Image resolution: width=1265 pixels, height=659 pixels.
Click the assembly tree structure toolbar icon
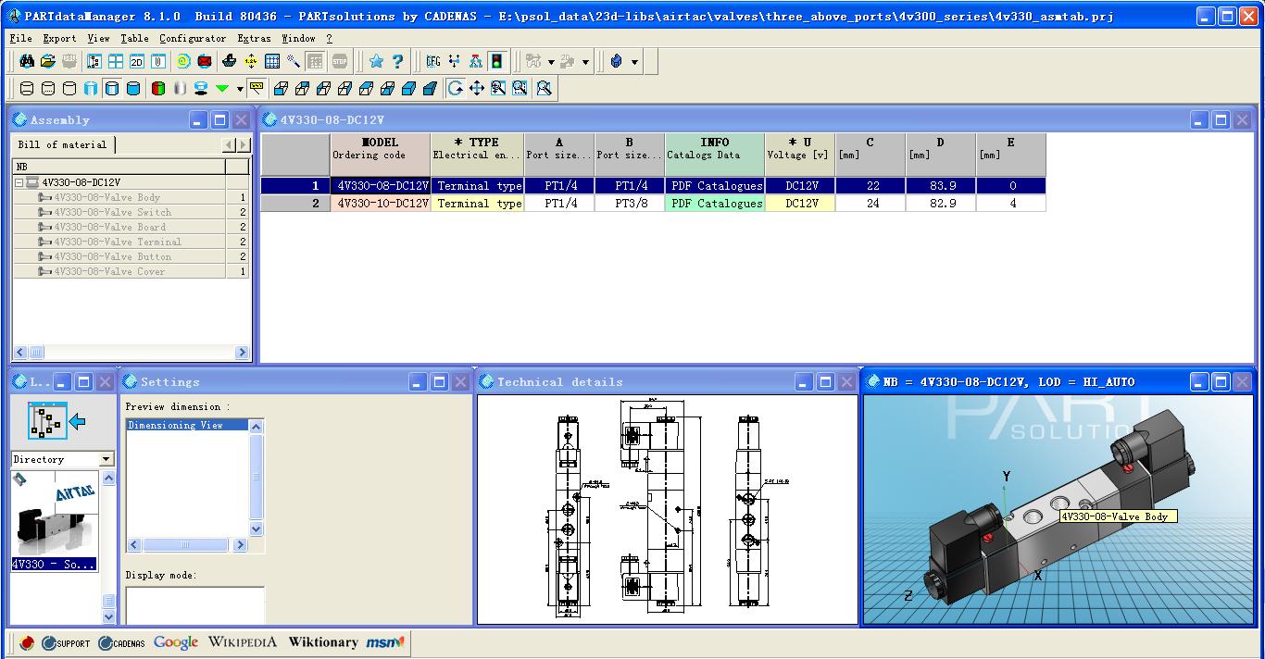94,61
